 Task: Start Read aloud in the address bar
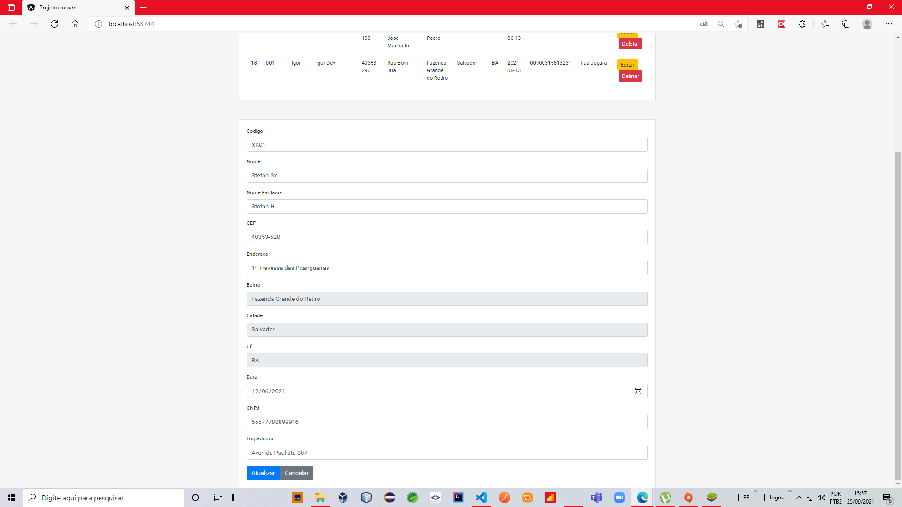click(x=704, y=24)
